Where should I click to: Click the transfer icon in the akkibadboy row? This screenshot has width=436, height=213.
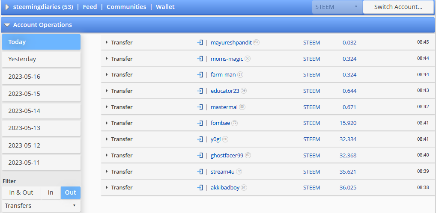(200, 187)
